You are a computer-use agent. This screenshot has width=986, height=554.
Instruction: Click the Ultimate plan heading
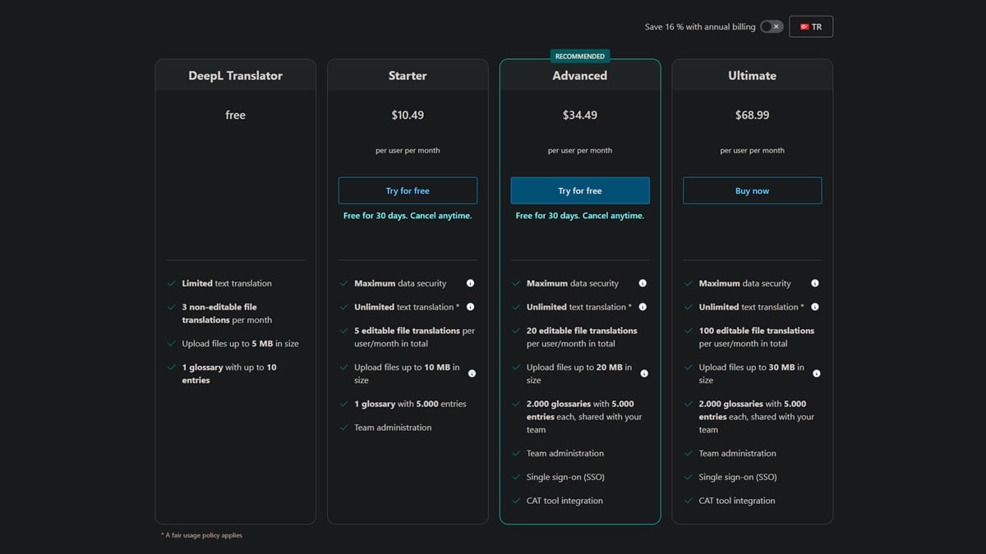click(x=752, y=76)
